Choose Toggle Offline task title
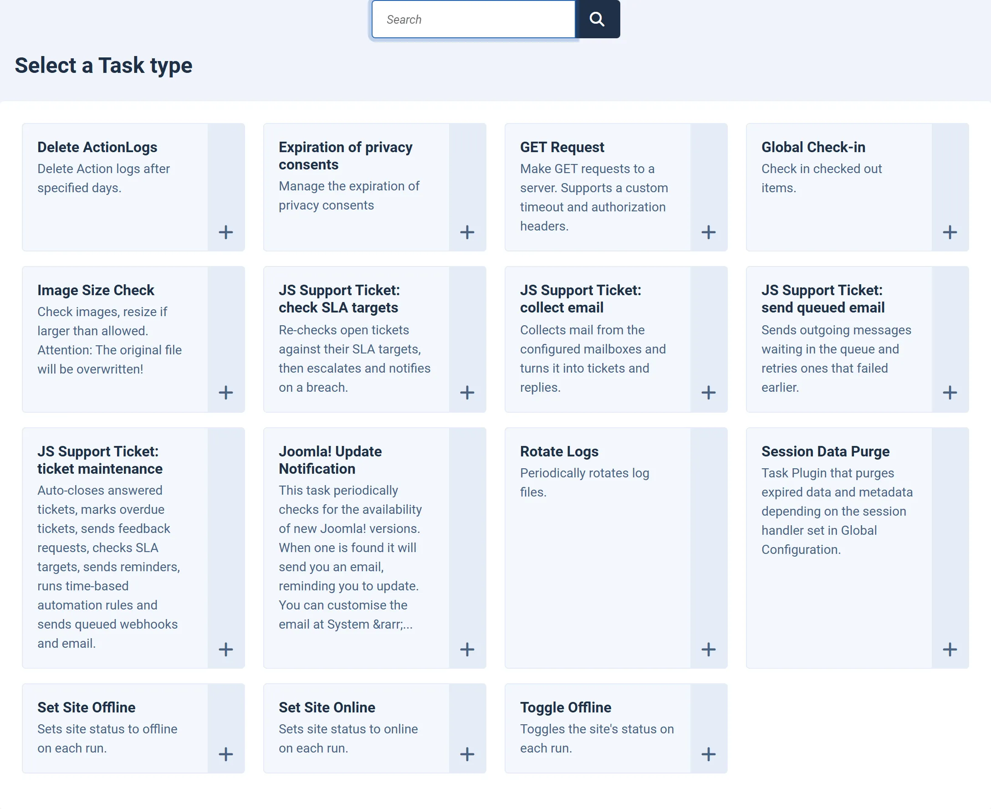 (566, 707)
